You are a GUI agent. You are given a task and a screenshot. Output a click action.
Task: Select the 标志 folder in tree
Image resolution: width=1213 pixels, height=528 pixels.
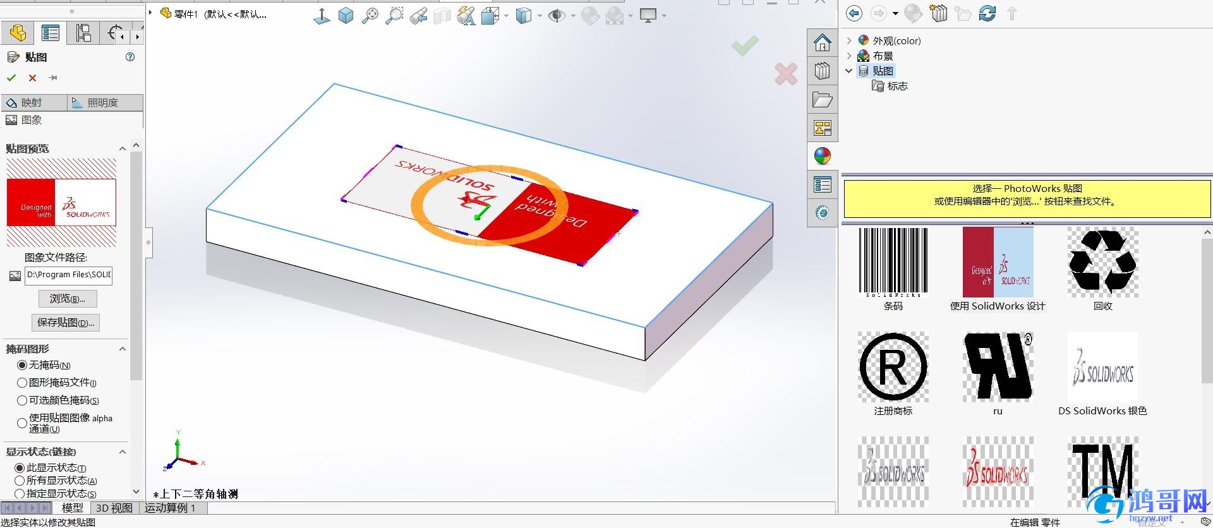coord(890,86)
